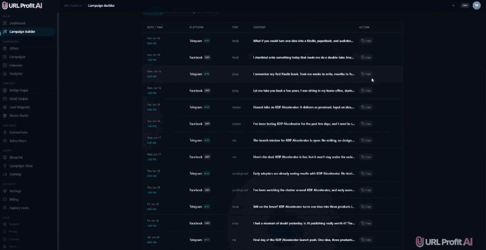Copy the 'What if you could turn one idea' post

(x=366, y=41)
